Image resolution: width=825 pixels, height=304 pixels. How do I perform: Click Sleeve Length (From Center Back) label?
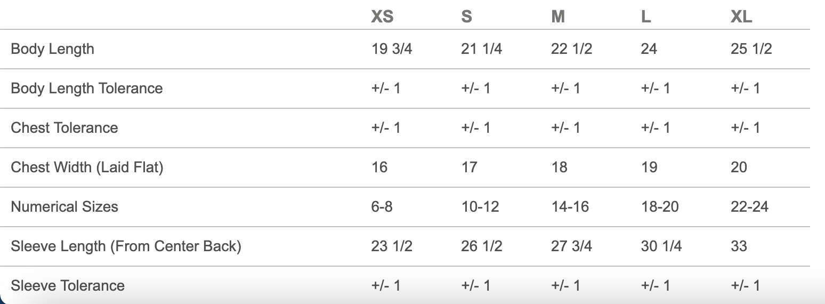tap(126, 246)
